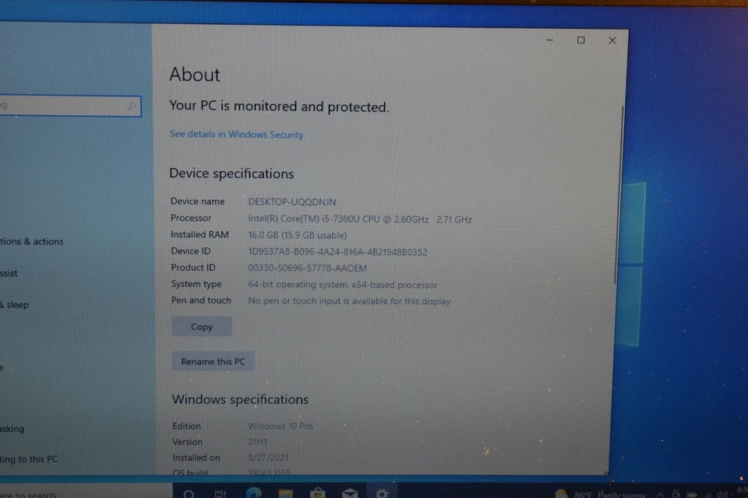Viewport: 748px width, 498px height.
Task: Open Task View on the taskbar
Action: coord(221,493)
